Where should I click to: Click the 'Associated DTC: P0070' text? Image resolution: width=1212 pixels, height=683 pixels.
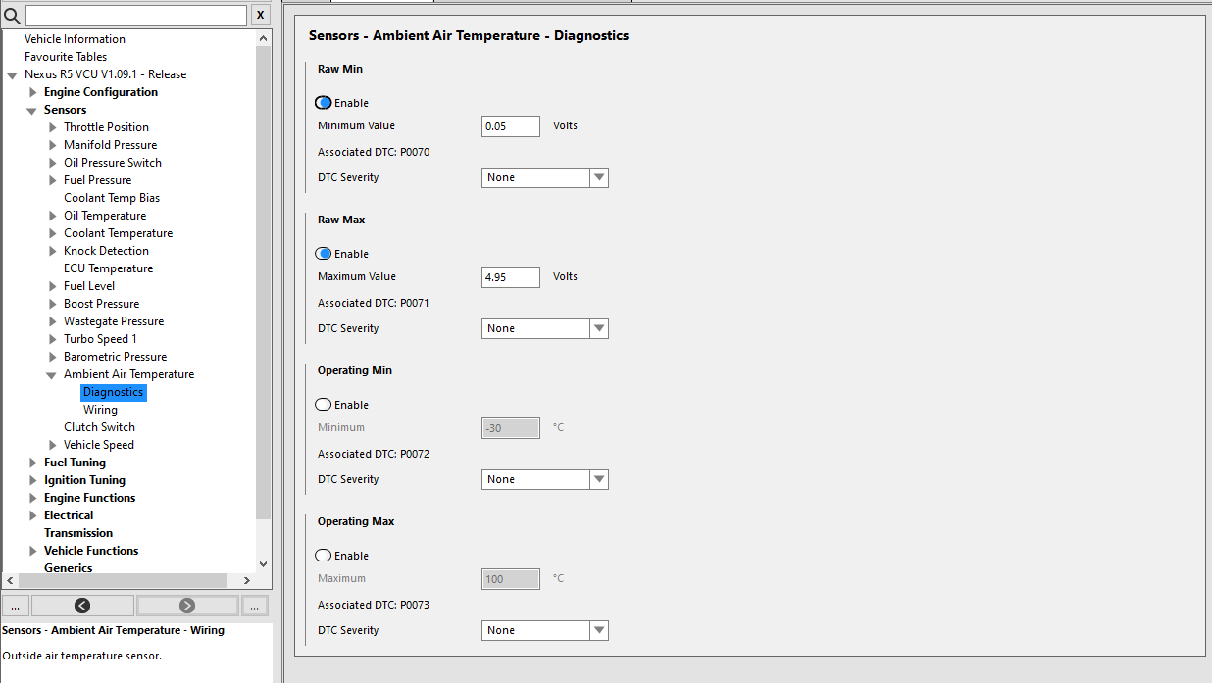coord(374,152)
